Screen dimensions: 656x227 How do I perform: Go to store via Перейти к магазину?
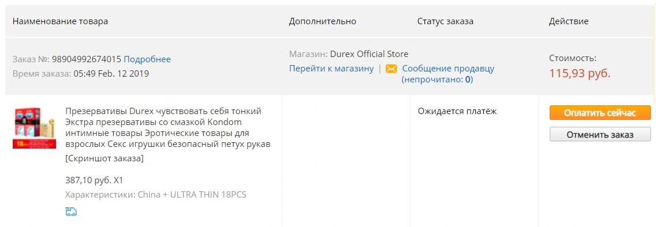coord(331,69)
